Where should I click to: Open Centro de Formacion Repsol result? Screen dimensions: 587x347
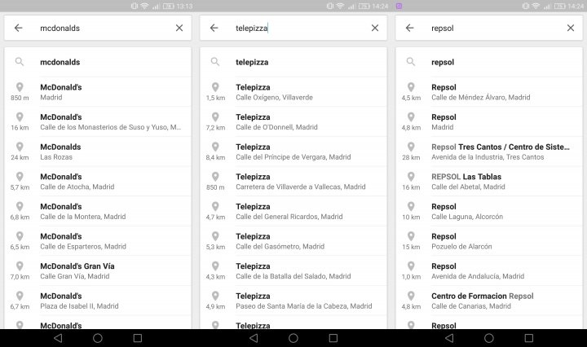click(489, 301)
